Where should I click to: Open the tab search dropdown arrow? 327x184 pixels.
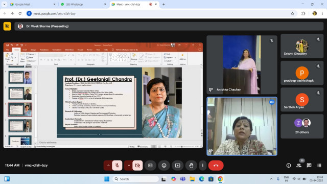[4, 4]
